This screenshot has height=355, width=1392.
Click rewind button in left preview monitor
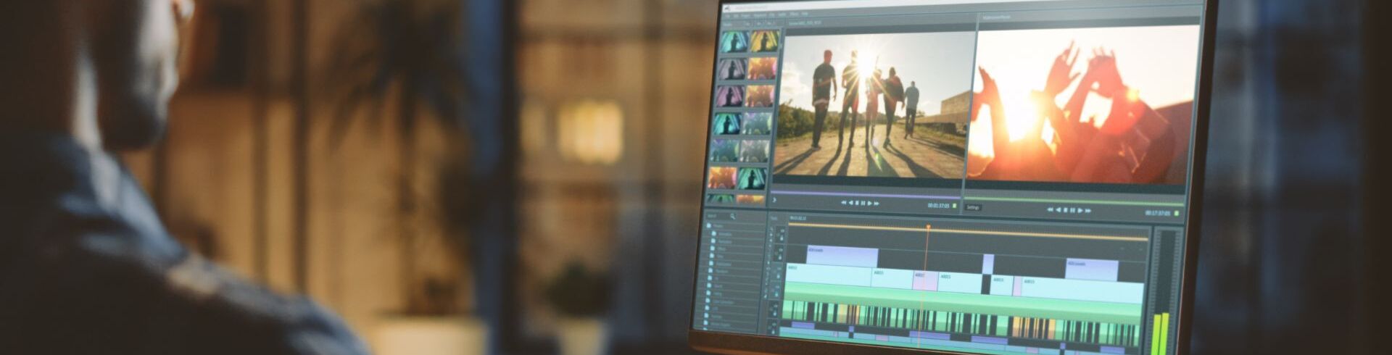pyautogui.click(x=843, y=203)
